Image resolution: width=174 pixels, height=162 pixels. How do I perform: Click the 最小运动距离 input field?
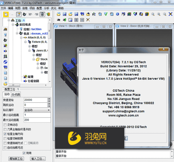click(37, 115)
